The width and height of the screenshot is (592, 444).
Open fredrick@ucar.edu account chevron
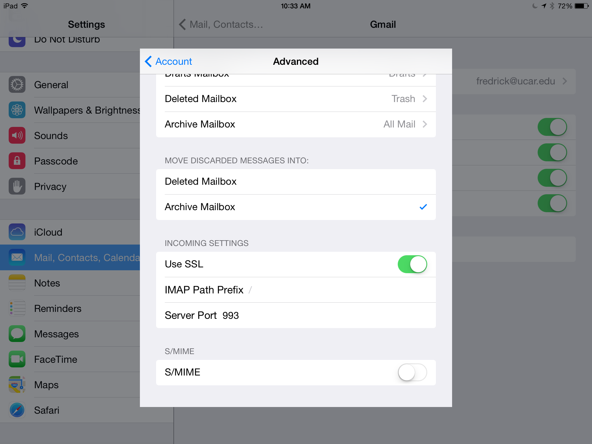click(564, 81)
